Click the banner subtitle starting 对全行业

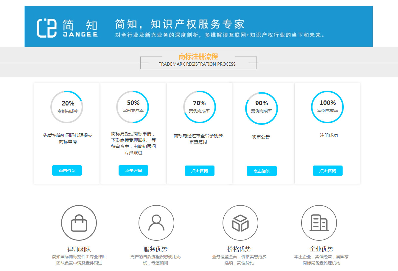220,35
